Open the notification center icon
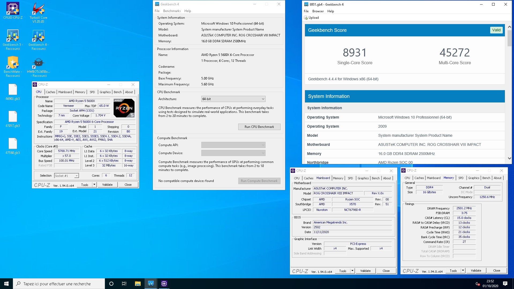The width and height of the screenshot is (514, 289). click(x=505, y=284)
